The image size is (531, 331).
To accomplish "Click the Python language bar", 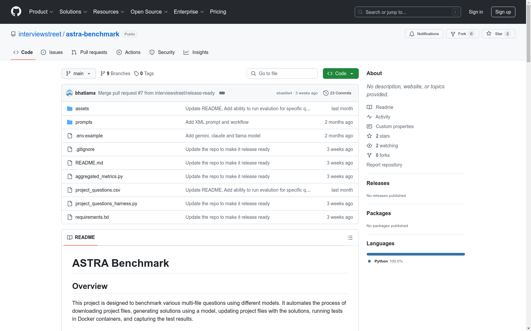I will 416,254.
